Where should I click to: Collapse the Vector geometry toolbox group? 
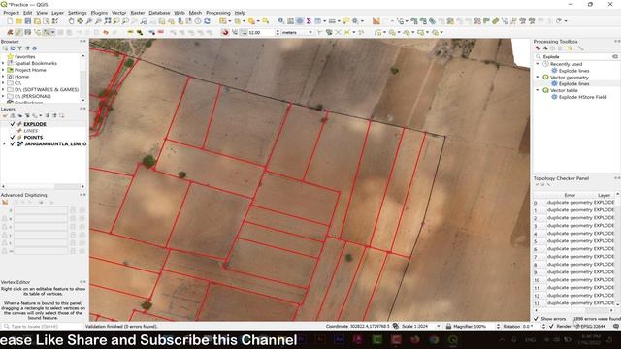pos(538,78)
